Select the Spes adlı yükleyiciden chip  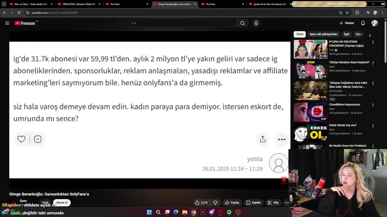pos(324,34)
